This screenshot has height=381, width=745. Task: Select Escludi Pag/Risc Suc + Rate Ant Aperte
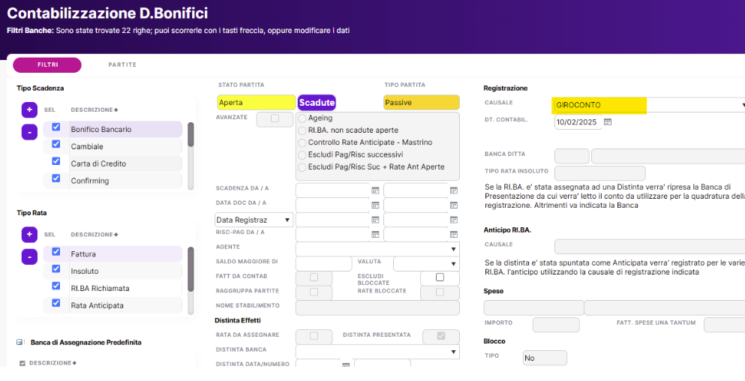302,167
